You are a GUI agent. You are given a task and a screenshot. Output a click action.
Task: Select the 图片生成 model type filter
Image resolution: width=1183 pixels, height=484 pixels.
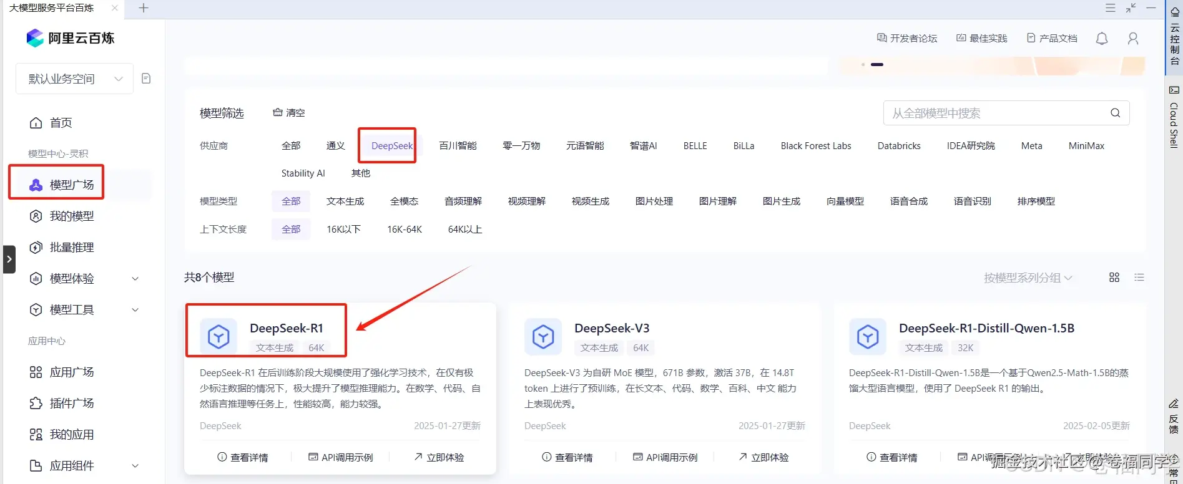point(782,201)
